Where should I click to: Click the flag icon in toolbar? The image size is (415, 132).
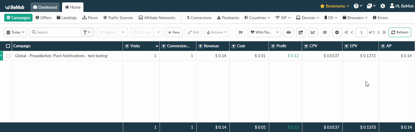pyautogui.click(x=241, y=32)
